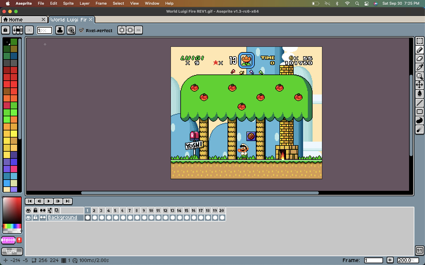Screen dimensions: 425x265
Task: Select the Background layer name
Action: (x=63, y=218)
